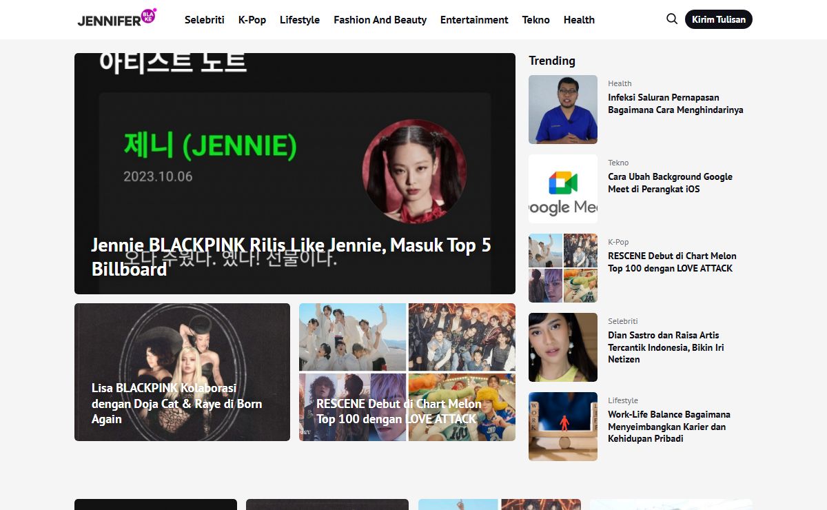Go to the Lifestyle menu section
Viewport: 827px width, 510px height.
tap(300, 20)
